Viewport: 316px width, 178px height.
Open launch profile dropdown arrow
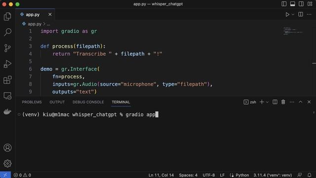pos(267,102)
